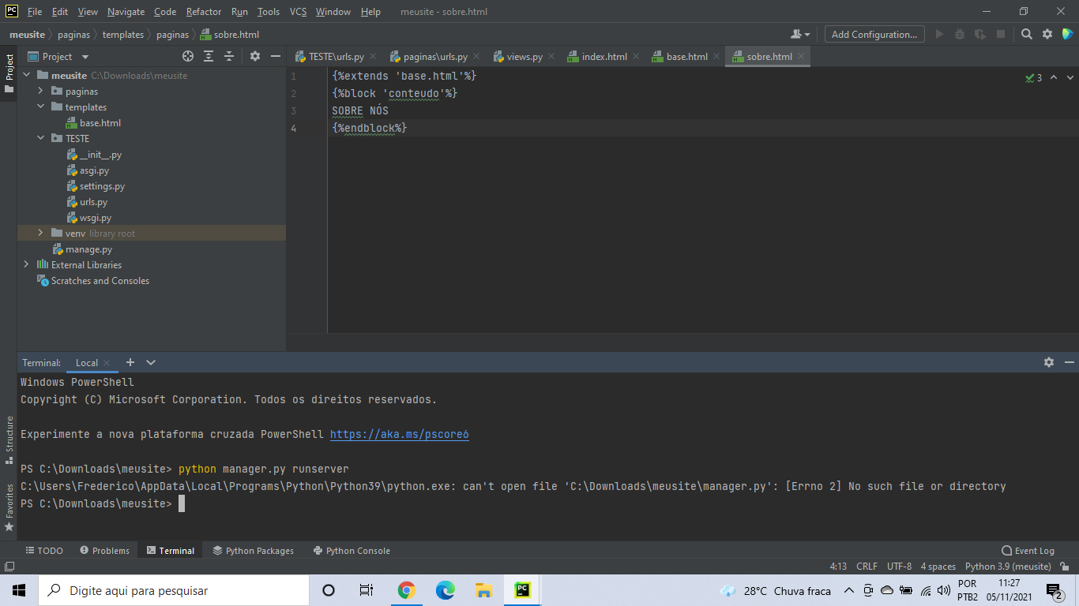Open terminal settings gear icon
1079x606 pixels.
click(x=1048, y=362)
